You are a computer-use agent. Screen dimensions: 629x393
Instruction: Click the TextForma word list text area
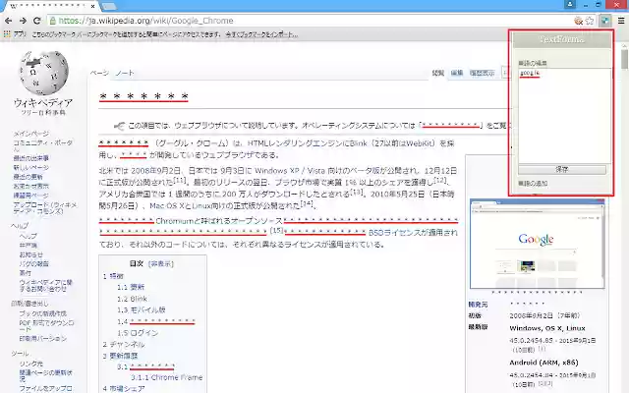click(x=565, y=116)
